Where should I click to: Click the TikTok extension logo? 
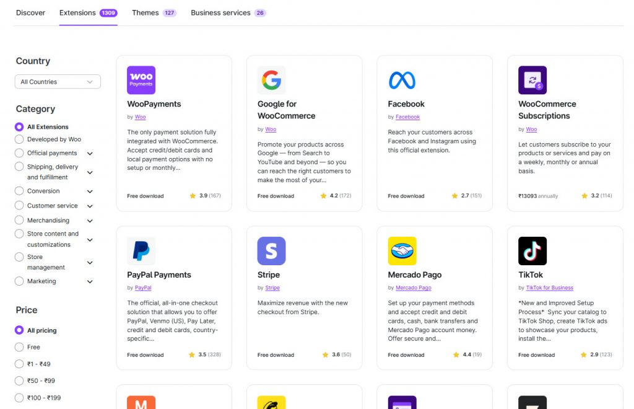point(532,250)
